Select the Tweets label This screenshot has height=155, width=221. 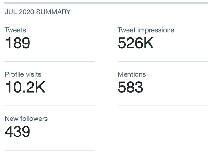15,30
